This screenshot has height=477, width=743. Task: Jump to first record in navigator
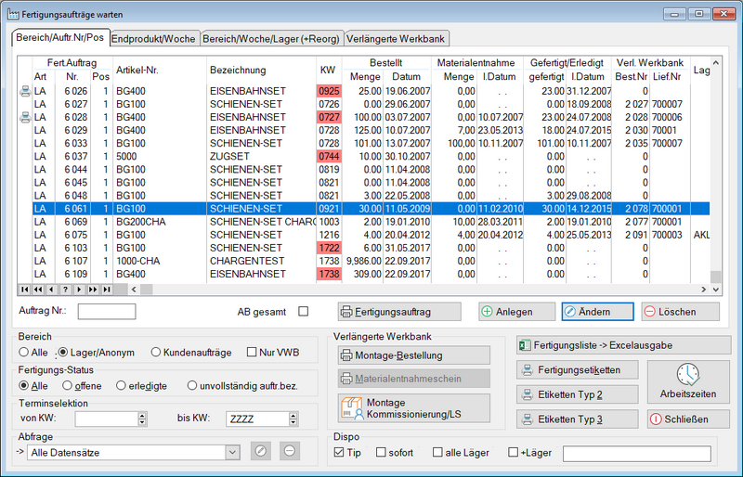point(25,290)
